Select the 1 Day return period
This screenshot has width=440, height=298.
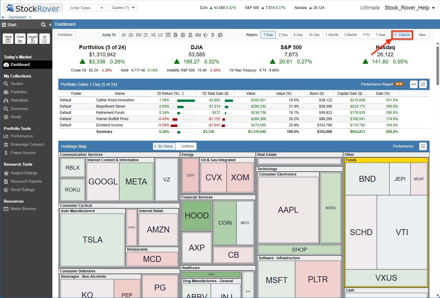(x=268, y=35)
